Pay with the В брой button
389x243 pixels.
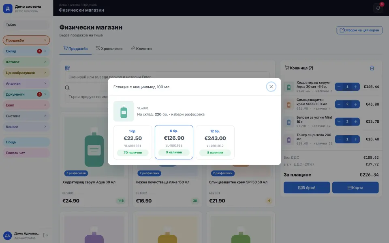(307, 188)
